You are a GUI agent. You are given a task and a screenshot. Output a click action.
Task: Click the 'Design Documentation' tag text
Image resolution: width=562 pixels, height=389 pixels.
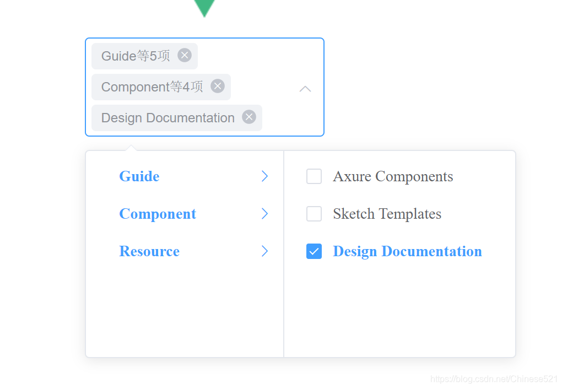point(167,117)
